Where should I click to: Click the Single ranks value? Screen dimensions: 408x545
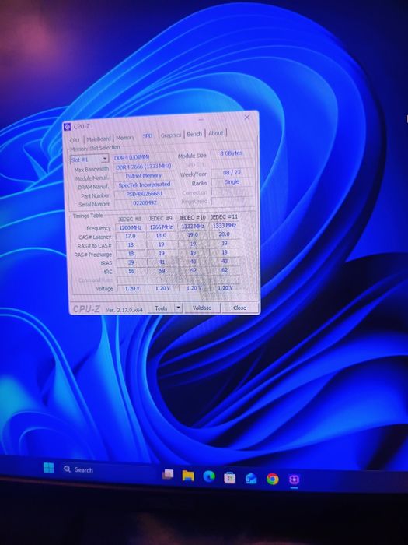click(232, 181)
